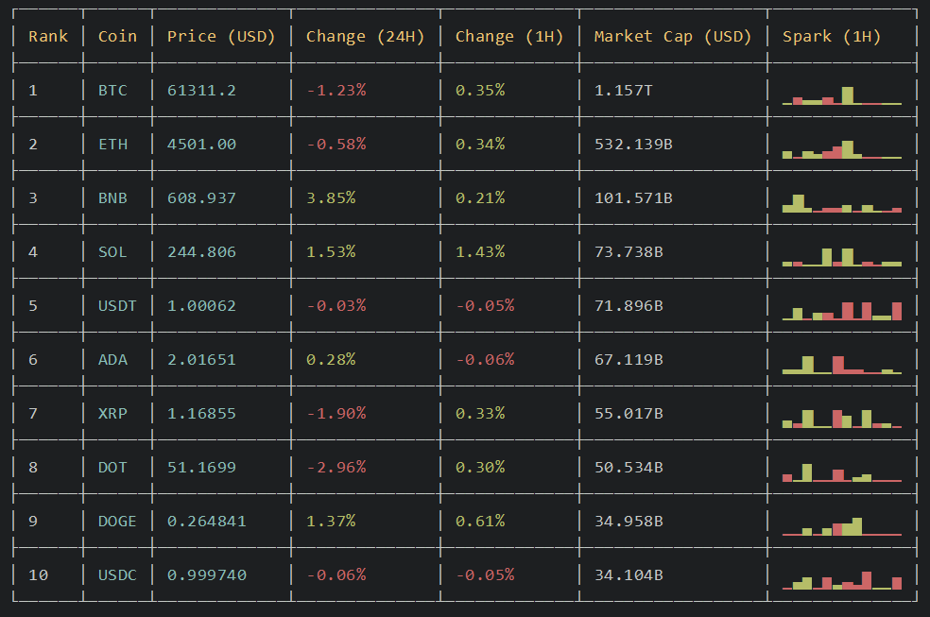Click the USDC price 0.999740

coord(206,575)
